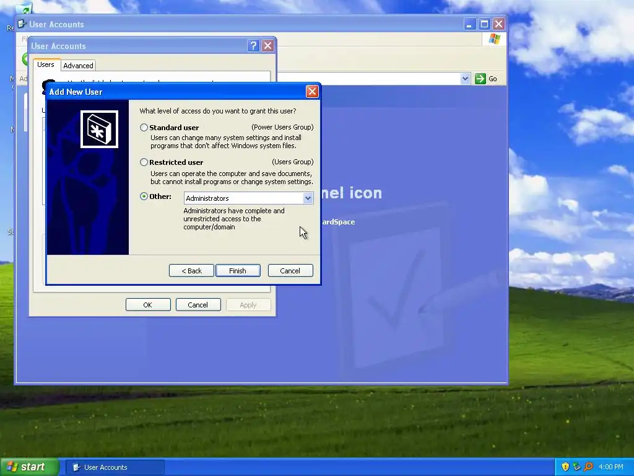Image resolution: width=634 pixels, height=476 pixels.
Task: Click the safely remove hardware tray icon
Action: click(576, 467)
